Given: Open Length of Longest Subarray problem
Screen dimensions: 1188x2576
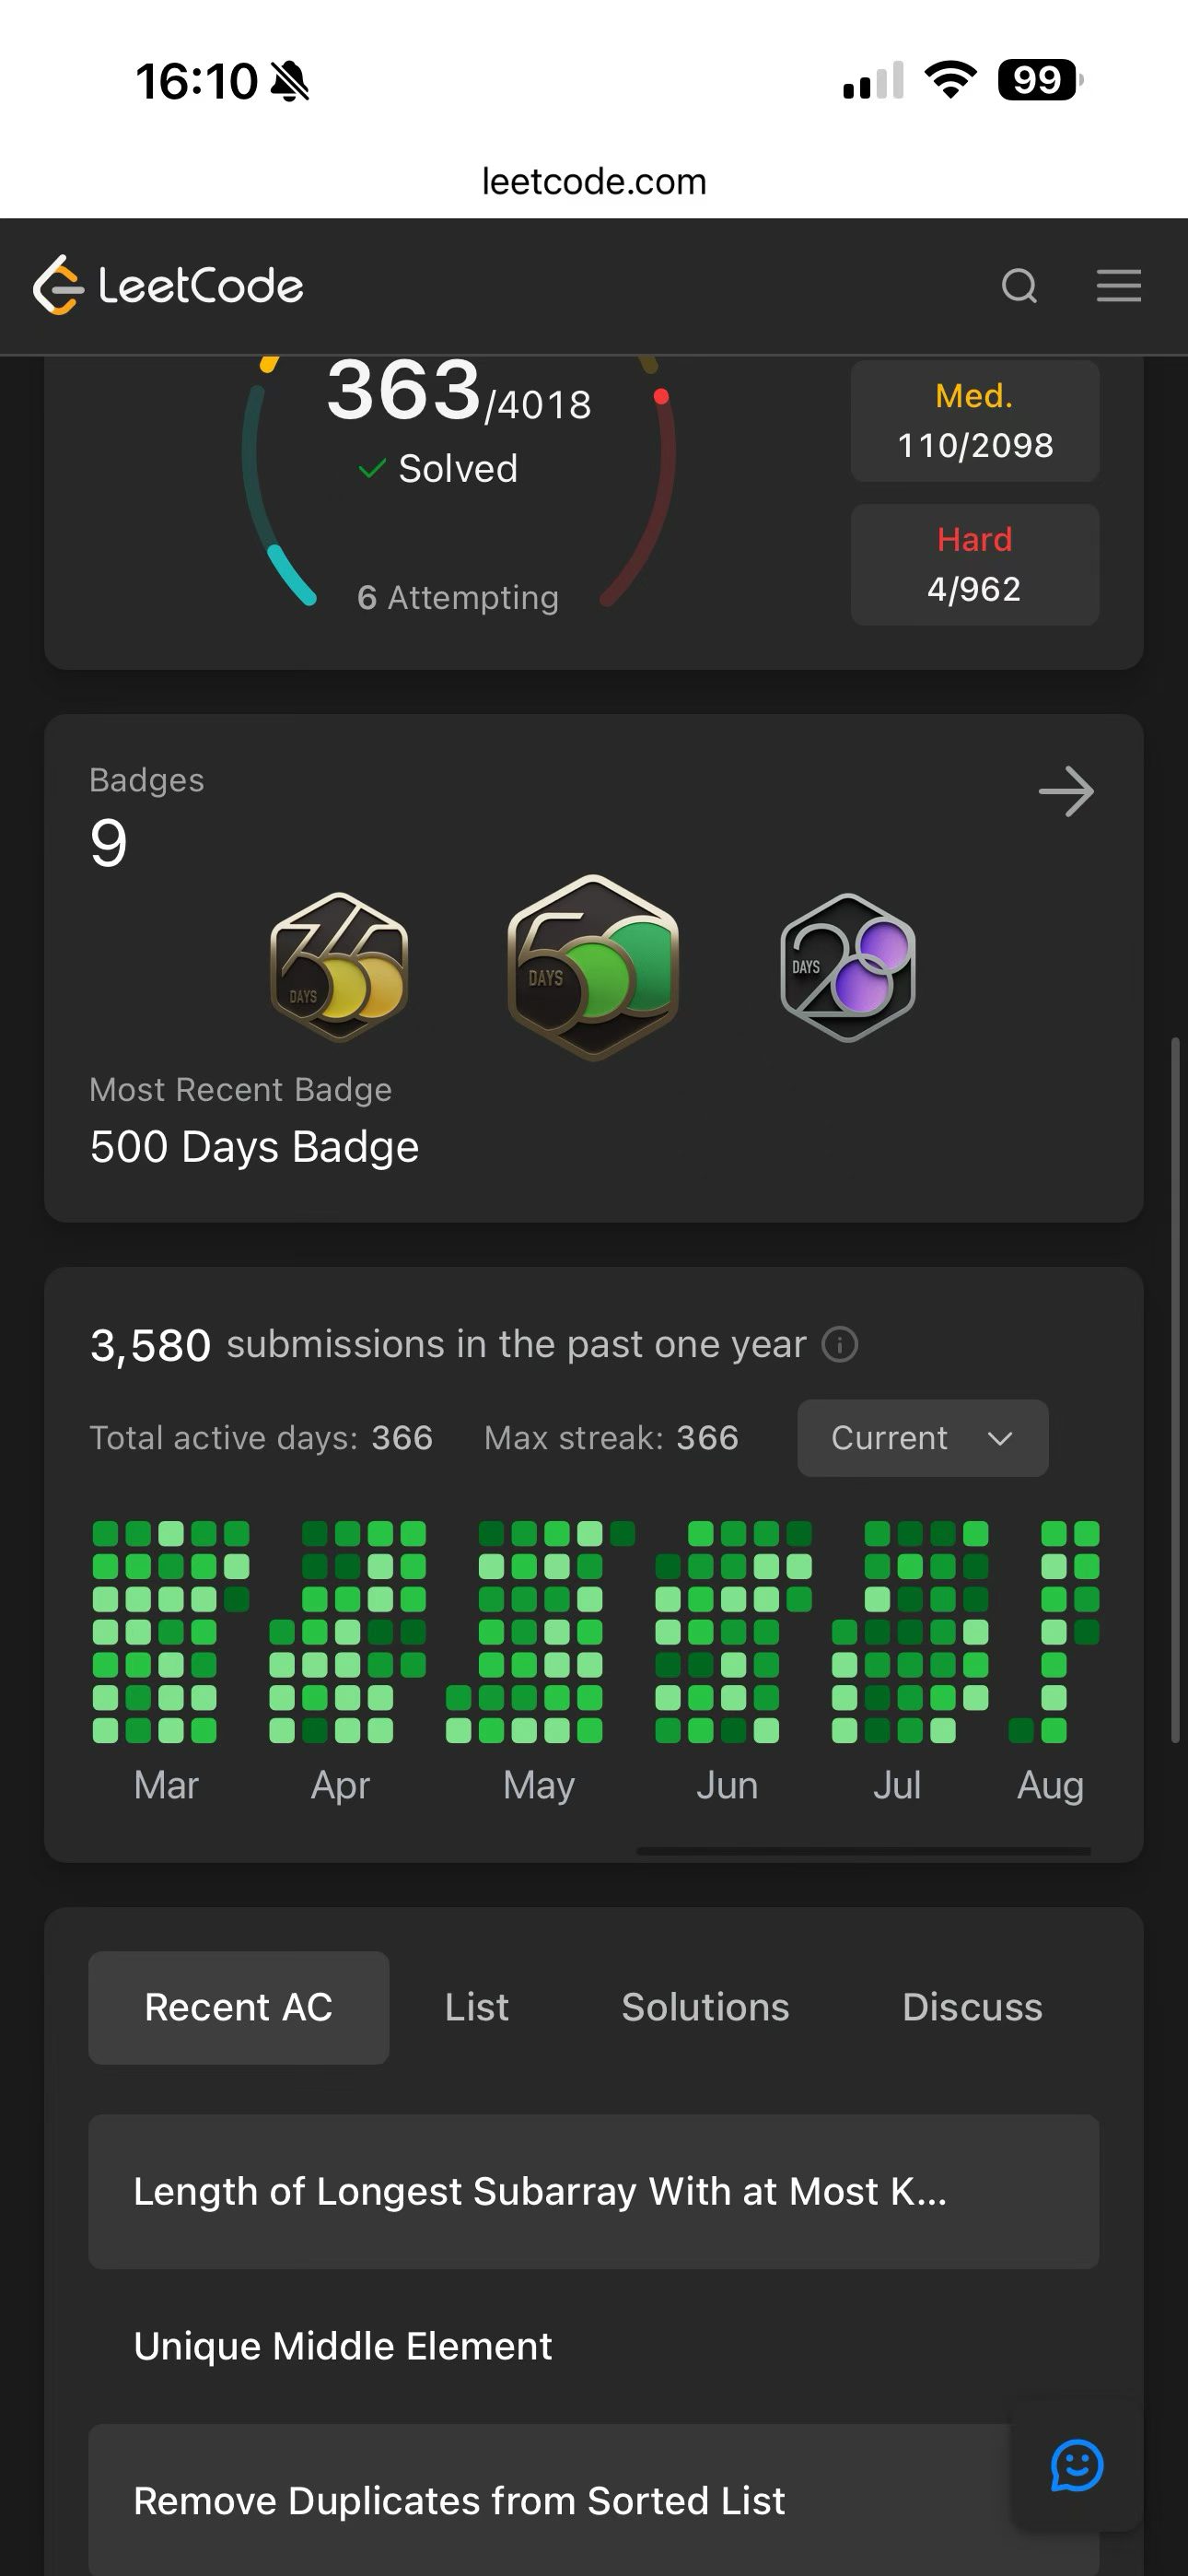Looking at the screenshot, I should (x=594, y=2191).
